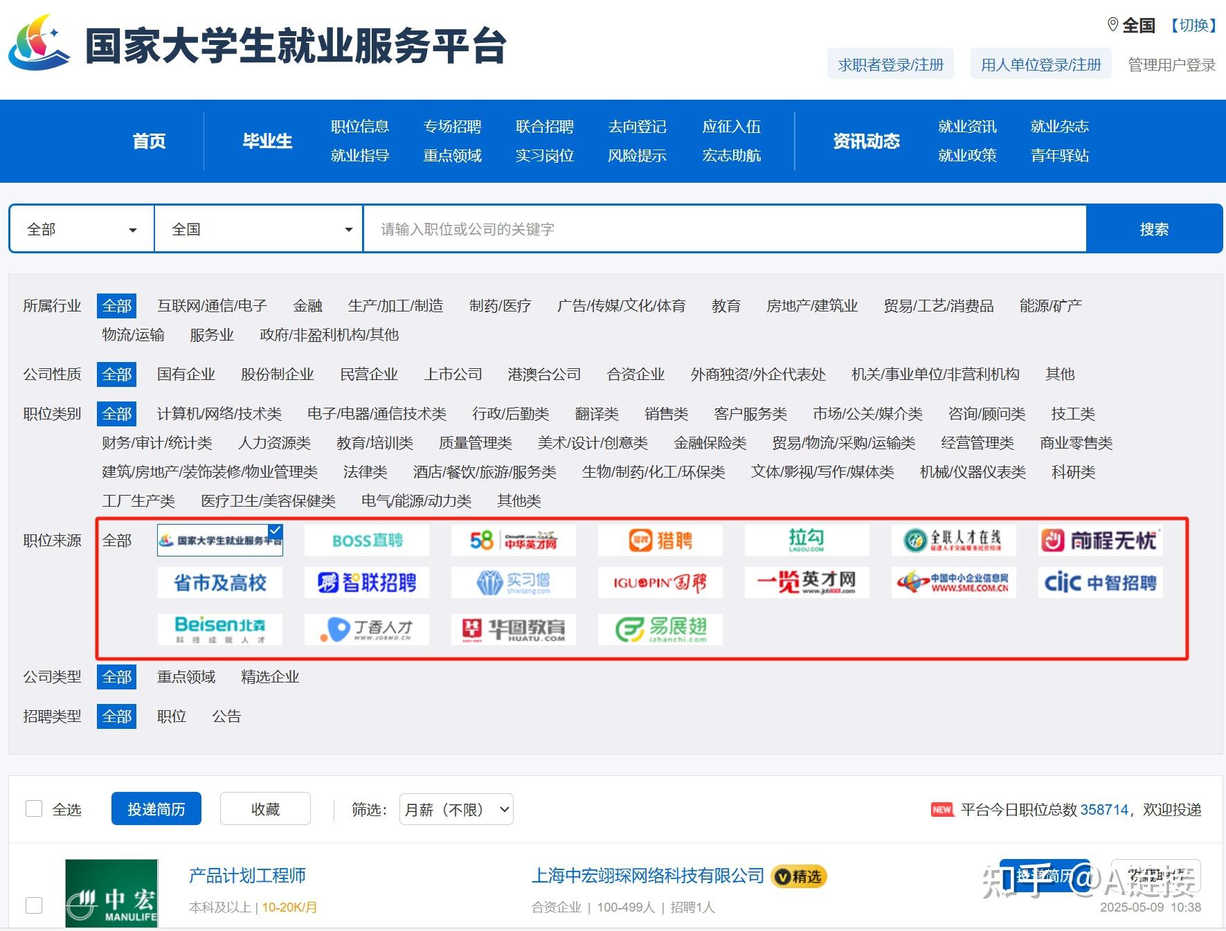1226x931 pixels.
Task: Select the 实习僧 job source logo
Action: 514,583
